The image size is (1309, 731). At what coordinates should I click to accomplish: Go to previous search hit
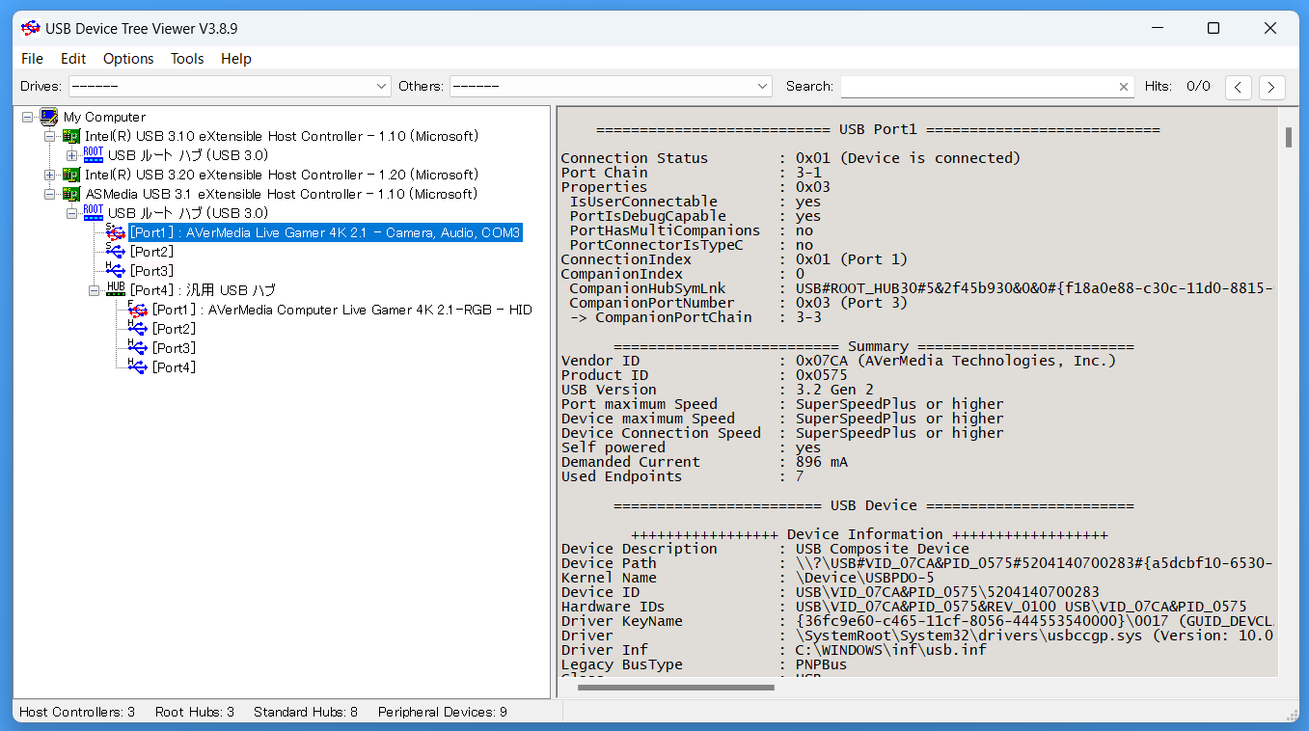click(x=1238, y=87)
